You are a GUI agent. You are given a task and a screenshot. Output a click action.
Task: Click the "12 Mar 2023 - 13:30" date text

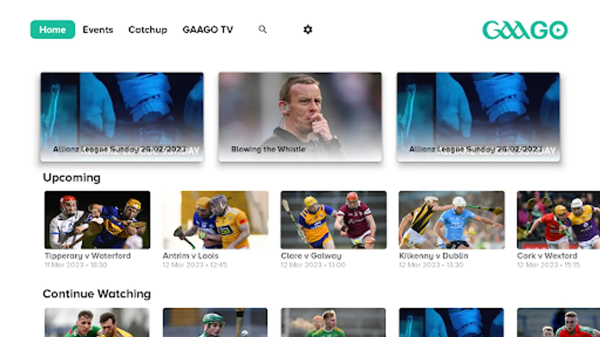tap(431, 265)
